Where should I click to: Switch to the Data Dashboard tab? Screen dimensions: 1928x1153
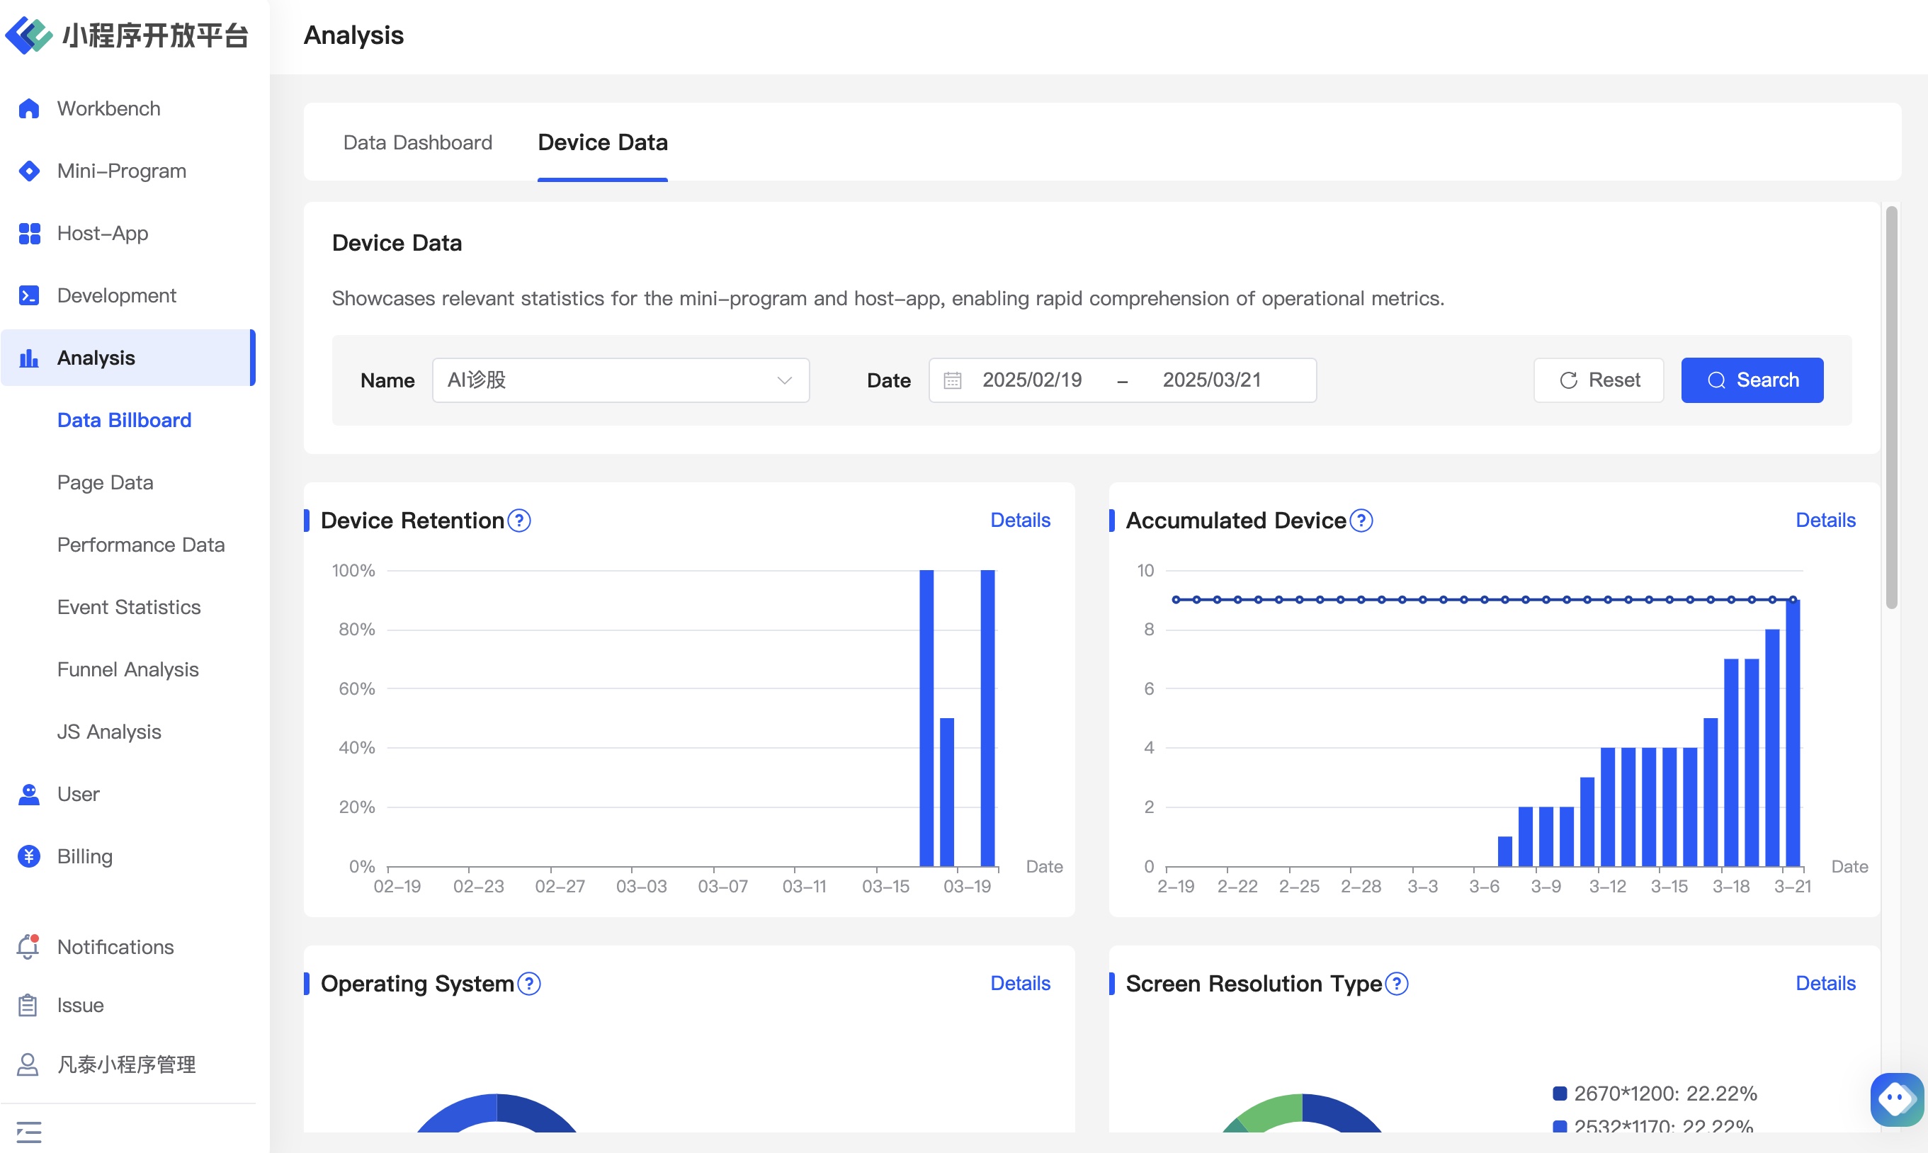pos(418,142)
